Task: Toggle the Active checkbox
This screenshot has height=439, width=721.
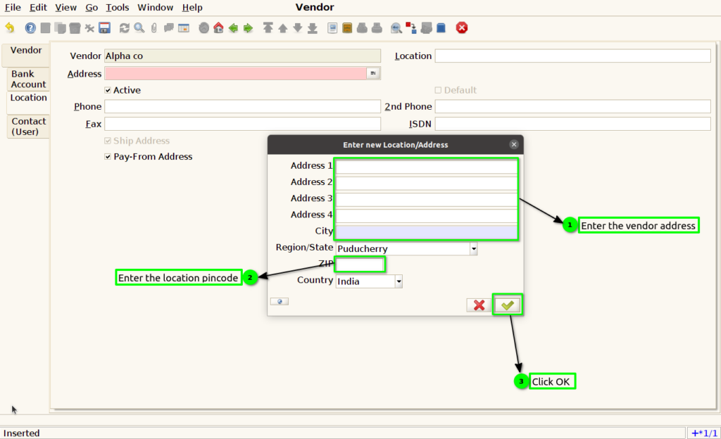Action: click(x=108, y=91)
